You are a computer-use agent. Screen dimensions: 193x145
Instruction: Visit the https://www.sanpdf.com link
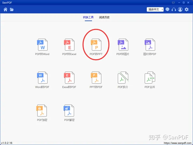coord(177,143)
